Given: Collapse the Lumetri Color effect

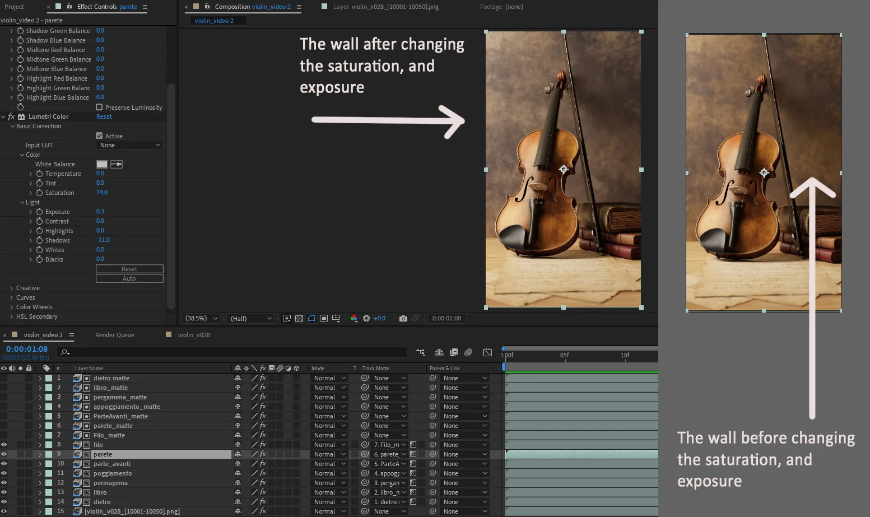Looking at the screenshot, I should [3, 117].
